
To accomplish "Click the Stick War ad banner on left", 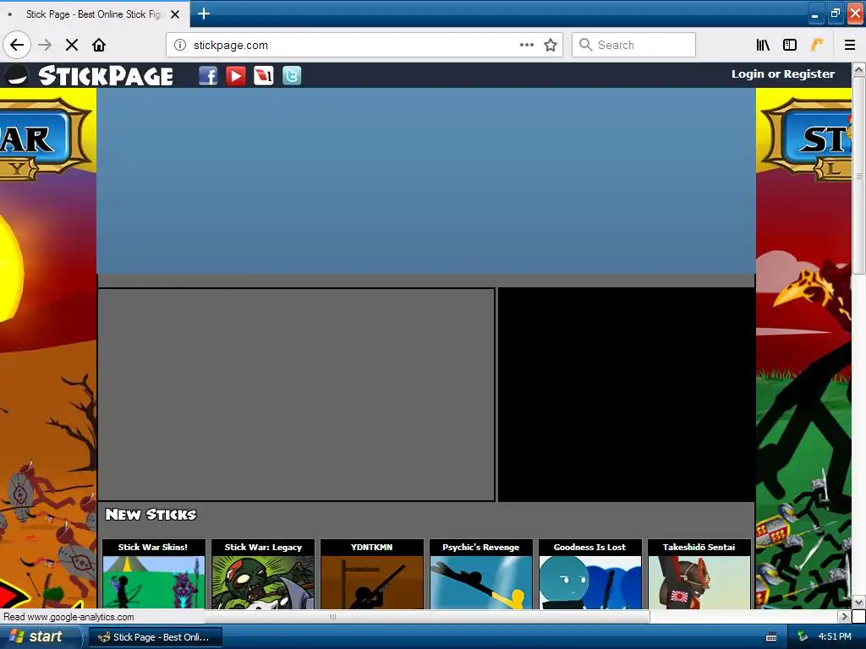I will coord(48,348).
